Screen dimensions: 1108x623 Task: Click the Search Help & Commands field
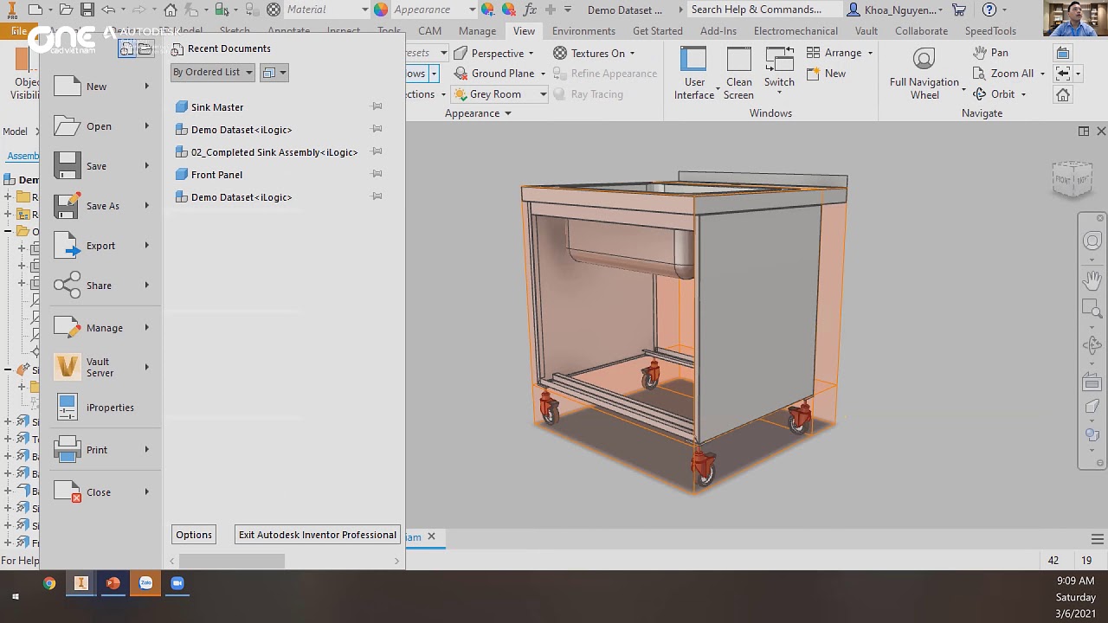[x=765, y=10]
